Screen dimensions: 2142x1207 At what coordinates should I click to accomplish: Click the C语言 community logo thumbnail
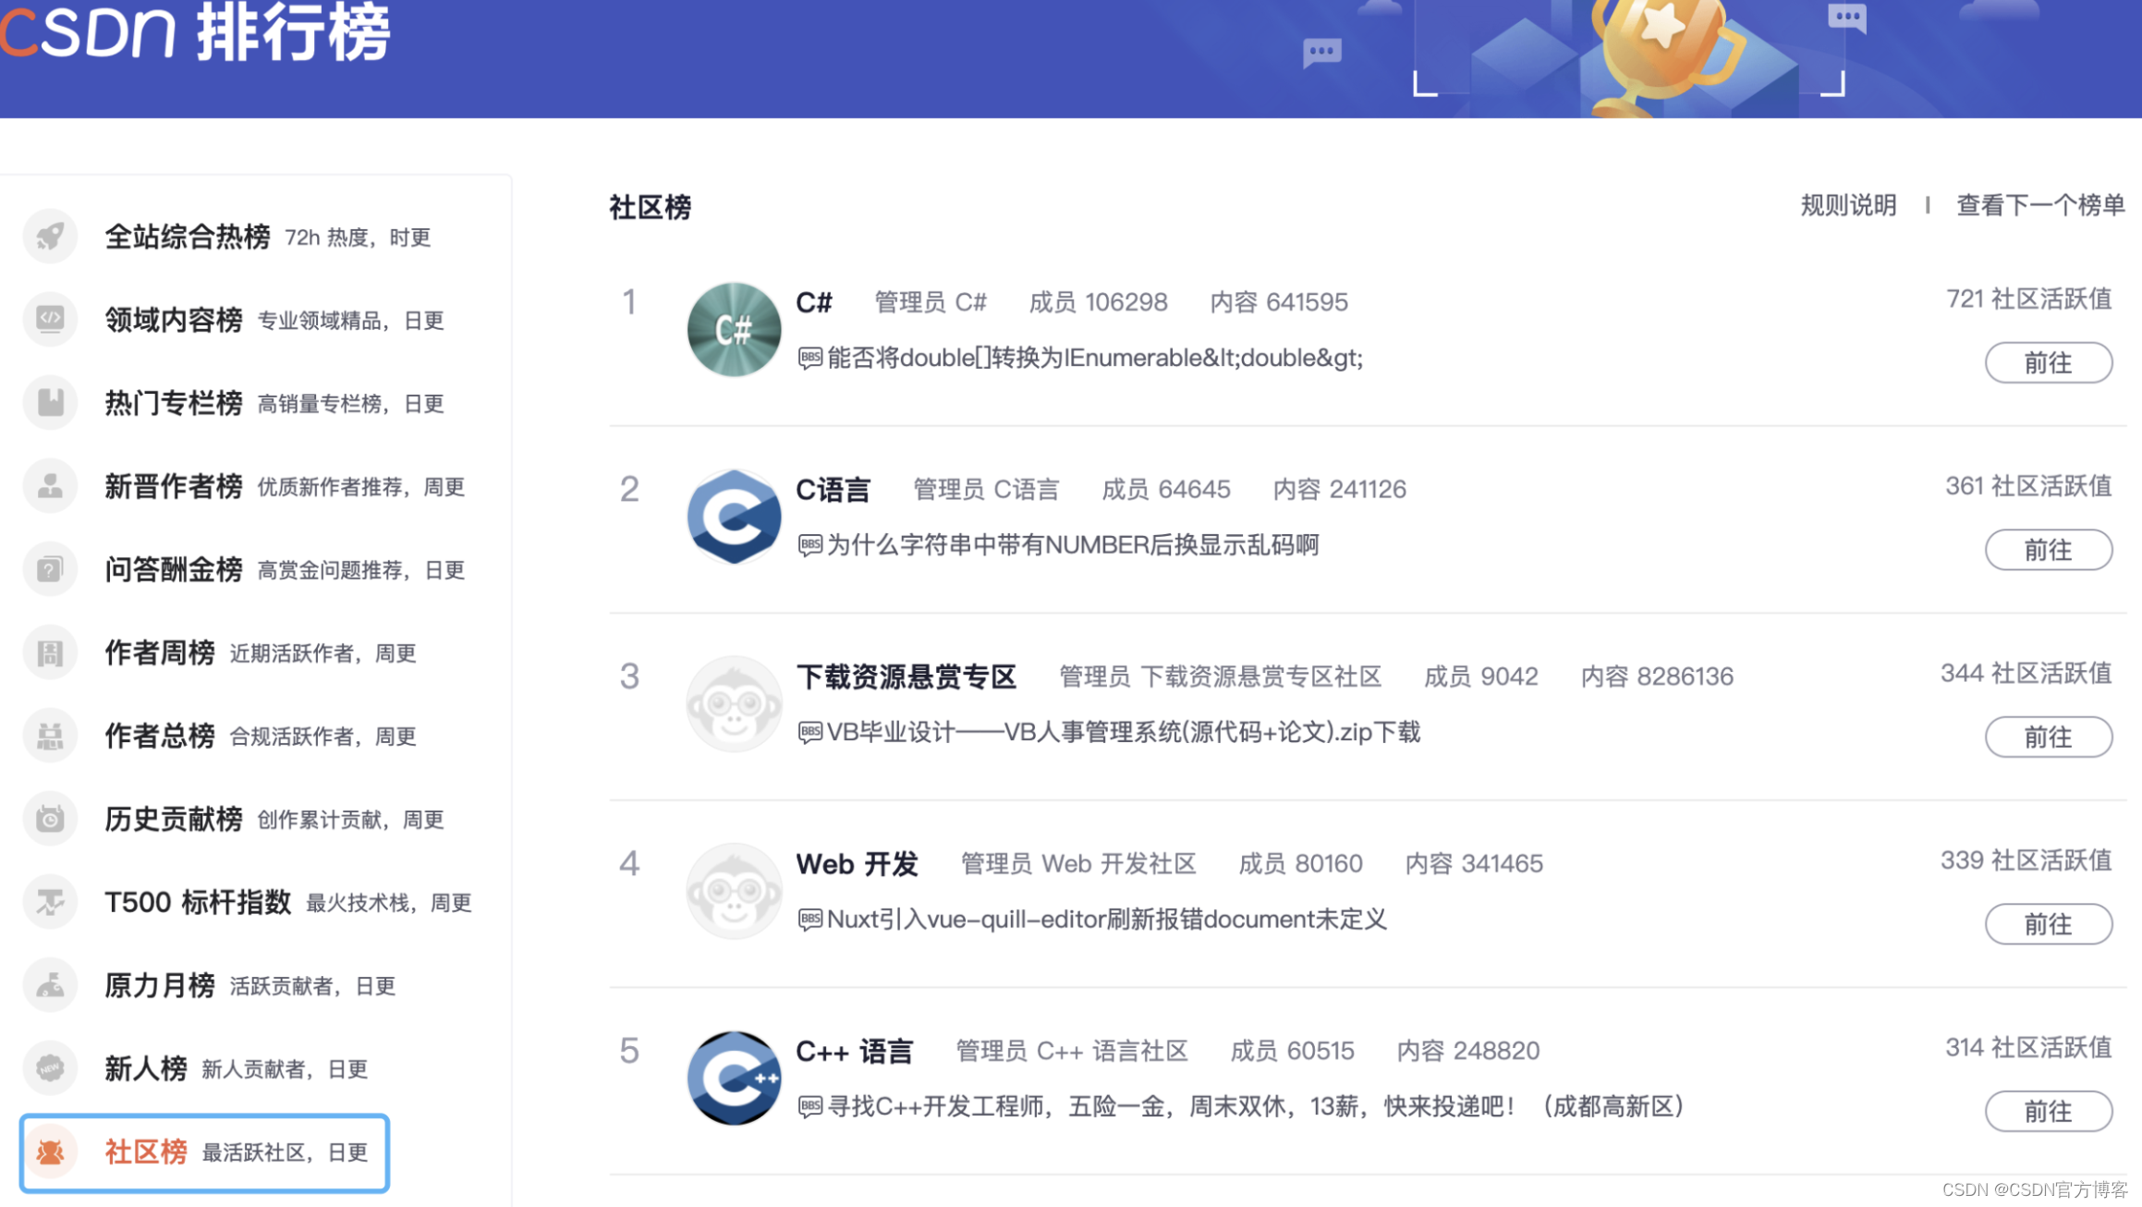point(734,517)
